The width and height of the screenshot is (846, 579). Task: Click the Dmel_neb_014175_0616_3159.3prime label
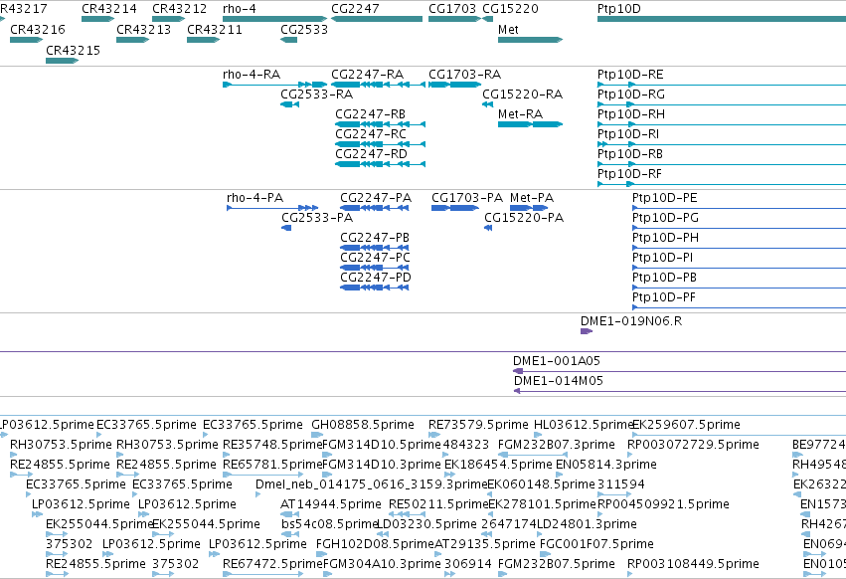tap(371, 484)
